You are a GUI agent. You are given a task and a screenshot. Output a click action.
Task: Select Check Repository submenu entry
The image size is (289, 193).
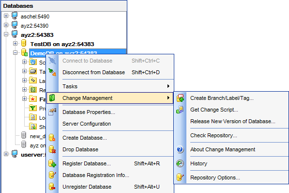[x=231, y=135]
